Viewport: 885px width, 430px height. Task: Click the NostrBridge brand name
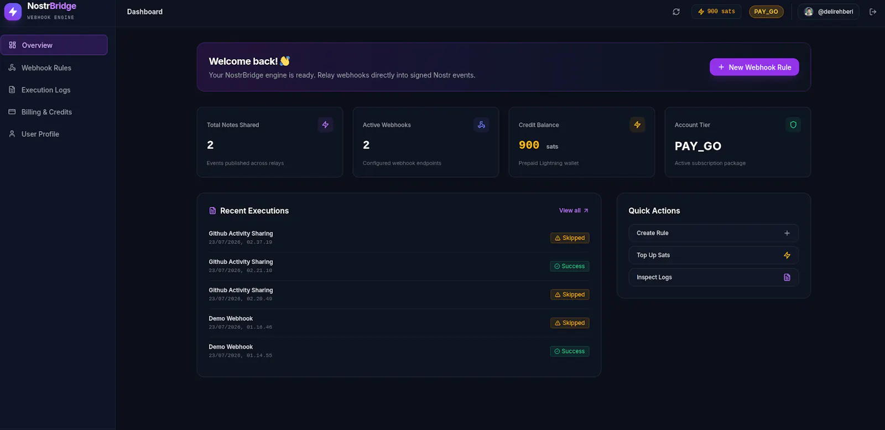pos(52,6)
